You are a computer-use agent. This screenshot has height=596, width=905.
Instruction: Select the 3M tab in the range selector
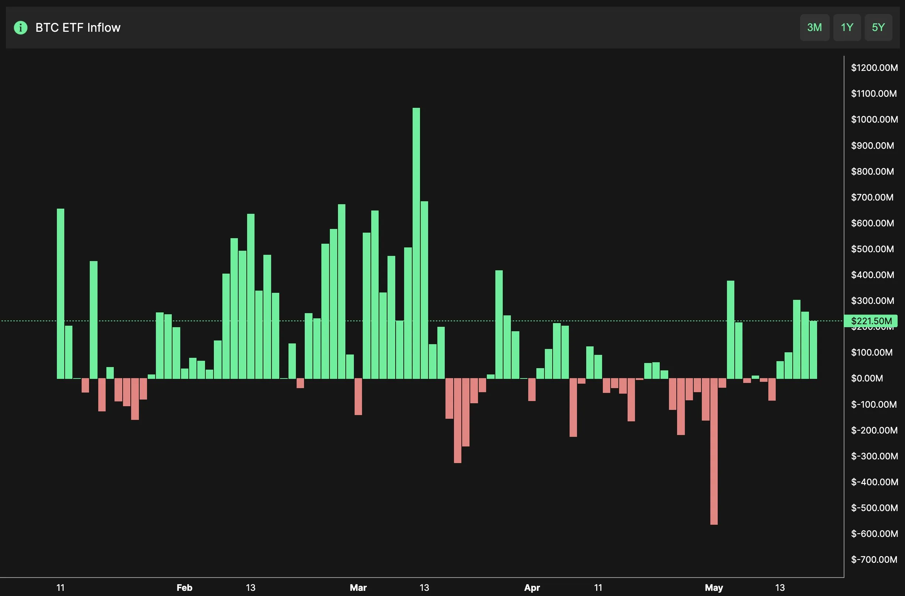tap(814, 27)
